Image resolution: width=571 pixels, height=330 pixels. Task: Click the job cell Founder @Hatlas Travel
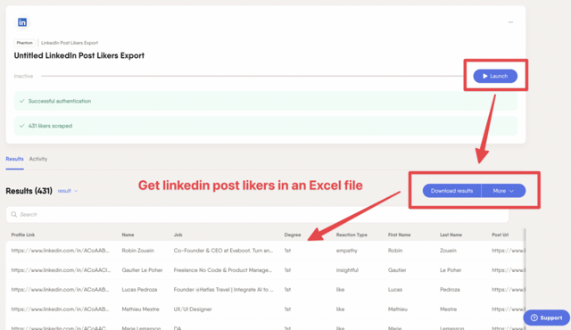[x=223, y=290]
